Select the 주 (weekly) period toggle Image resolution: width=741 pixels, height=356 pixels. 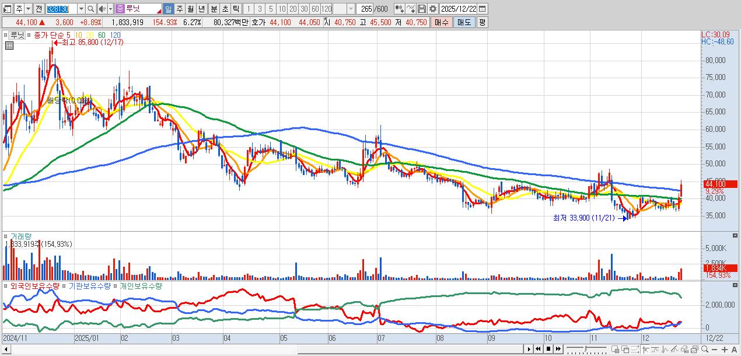point(179,9)
